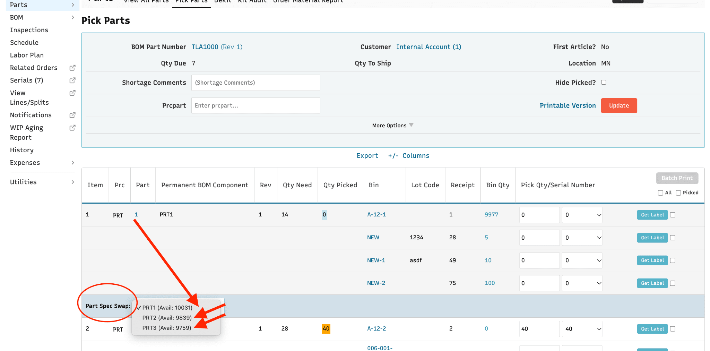The width and height of the screenshot is (710, 351).
Task: Open Notifications external link icon
Action: [72, 115]
